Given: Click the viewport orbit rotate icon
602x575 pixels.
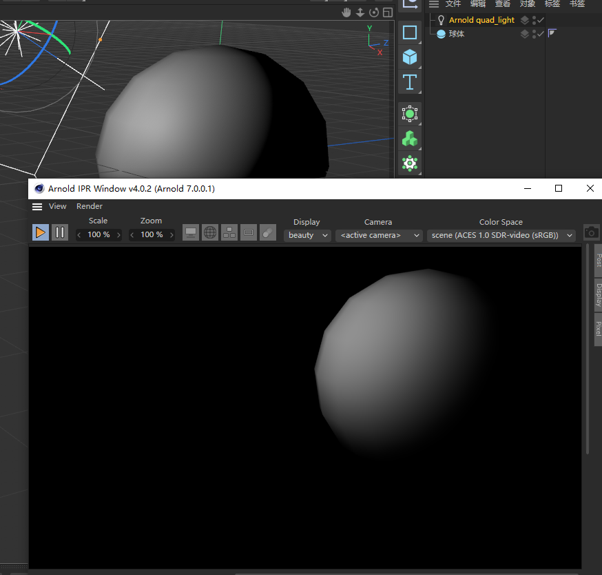Looking at the screenshot, I should (374, 12).
